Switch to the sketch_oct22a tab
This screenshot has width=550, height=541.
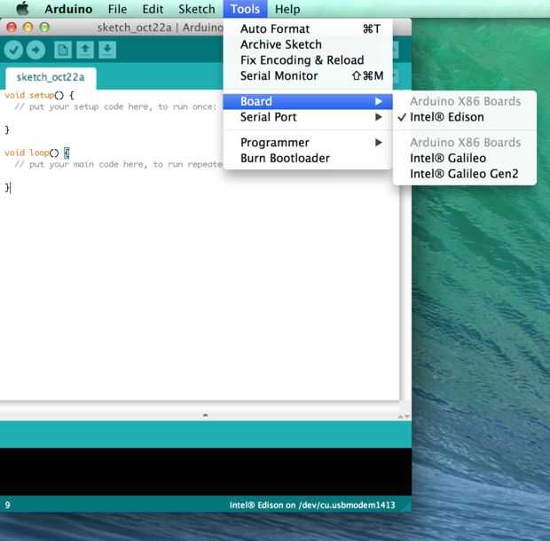coord(51,77)
